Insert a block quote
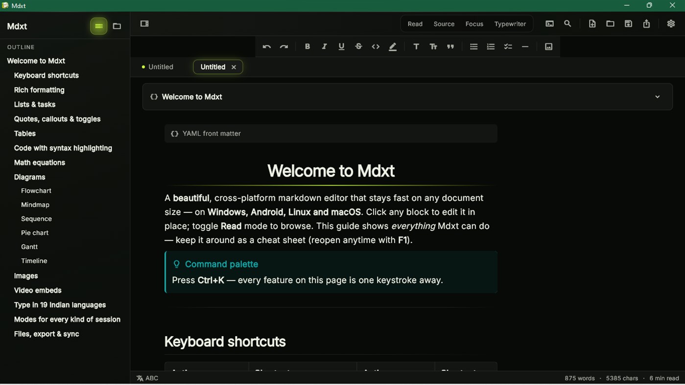 coord(450,47)
